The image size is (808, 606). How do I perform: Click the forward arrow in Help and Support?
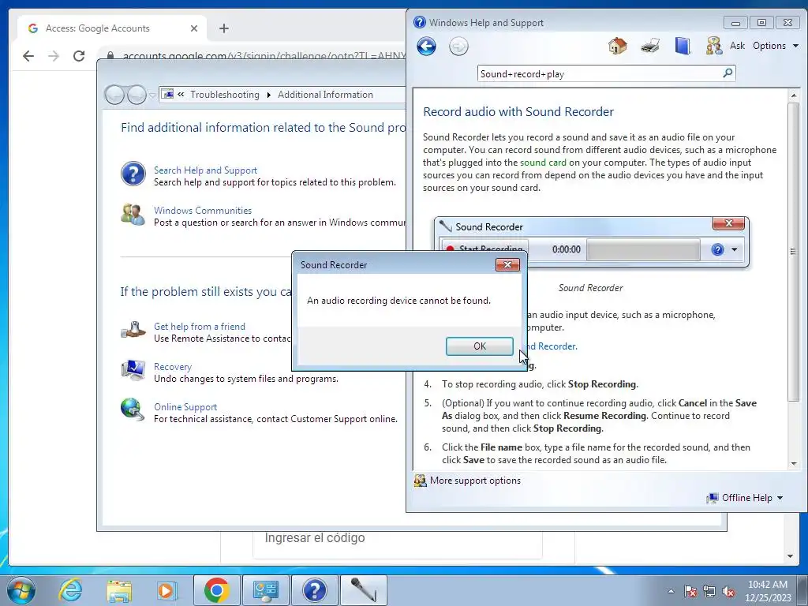458,47
